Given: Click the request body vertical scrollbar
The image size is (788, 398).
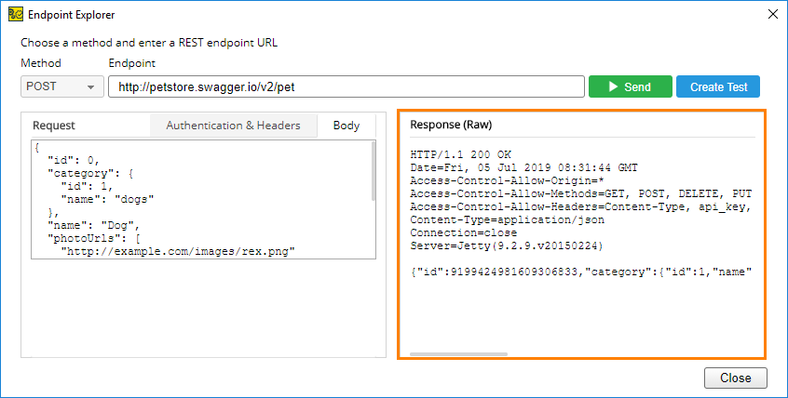Looking at the screenshot, I should pos(374,171).
